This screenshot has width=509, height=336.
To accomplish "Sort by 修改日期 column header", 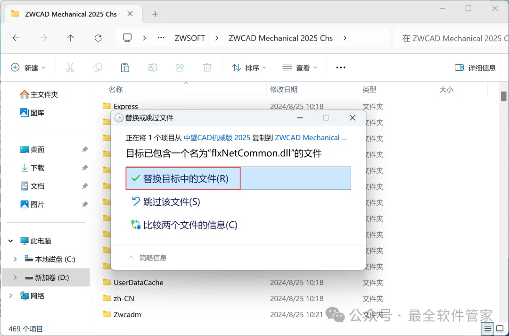I will pos(284,89).
